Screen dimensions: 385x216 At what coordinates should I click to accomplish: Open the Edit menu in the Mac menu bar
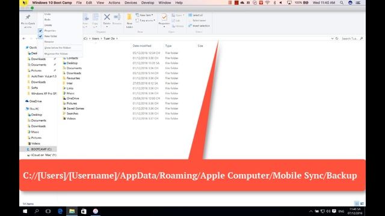coord(89,2)
